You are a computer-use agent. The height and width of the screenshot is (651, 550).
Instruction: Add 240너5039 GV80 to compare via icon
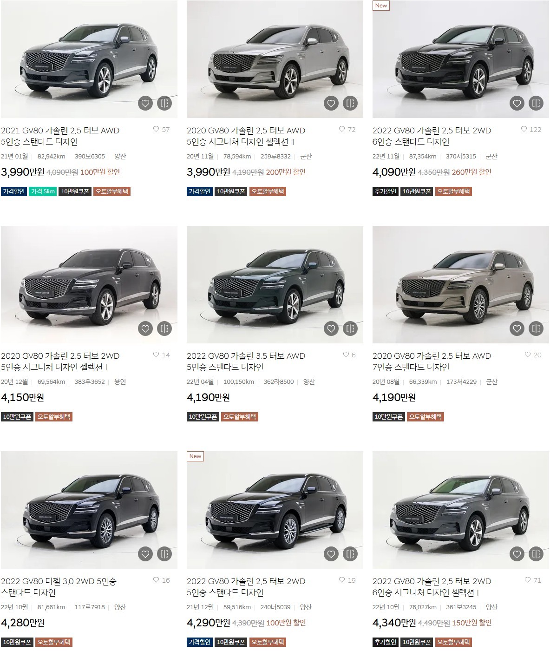click(350, 554)
